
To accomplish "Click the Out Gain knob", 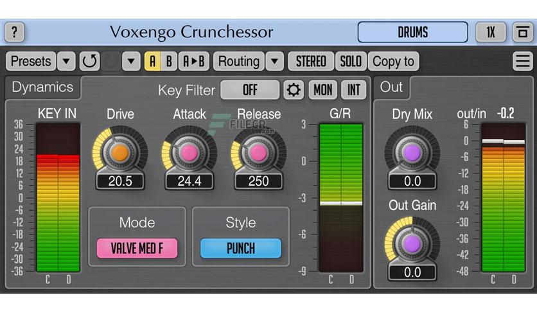I will [x=412, y=244].
